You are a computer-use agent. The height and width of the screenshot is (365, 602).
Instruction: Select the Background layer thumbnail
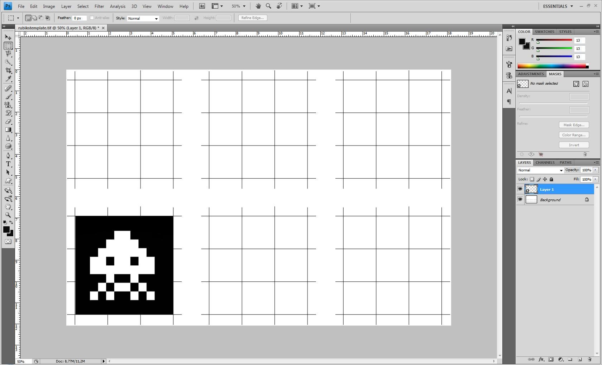[x=531, y=200]
